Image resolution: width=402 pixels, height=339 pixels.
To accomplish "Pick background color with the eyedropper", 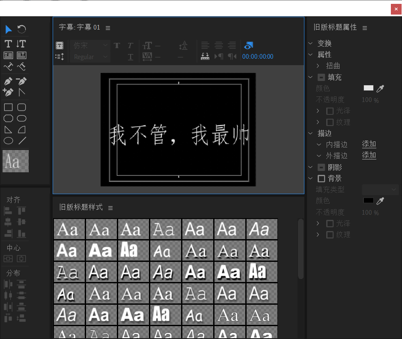I will click(x=380, y=201).
